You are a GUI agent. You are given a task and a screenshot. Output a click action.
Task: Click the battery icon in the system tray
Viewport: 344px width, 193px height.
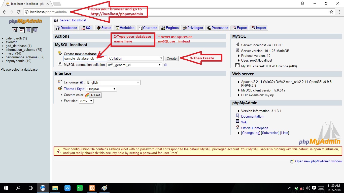296,188
